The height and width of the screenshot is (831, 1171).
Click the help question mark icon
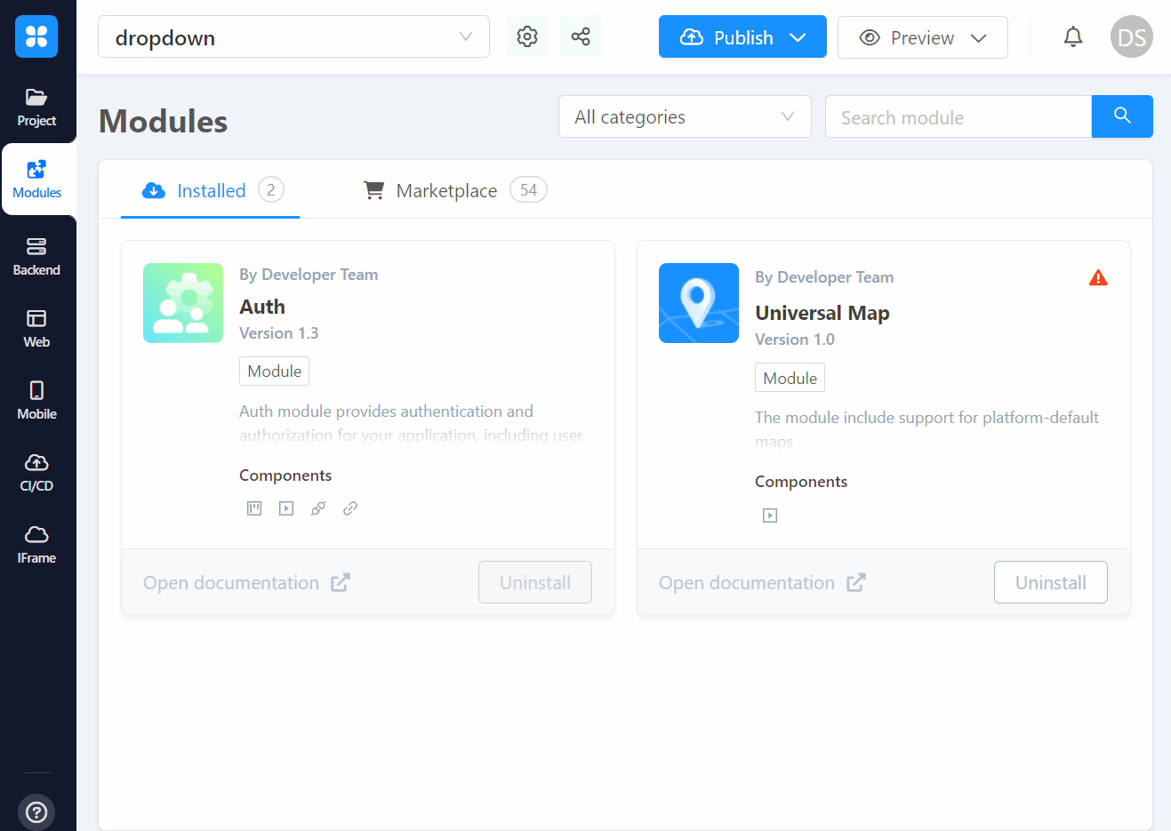tap(36, 811)
